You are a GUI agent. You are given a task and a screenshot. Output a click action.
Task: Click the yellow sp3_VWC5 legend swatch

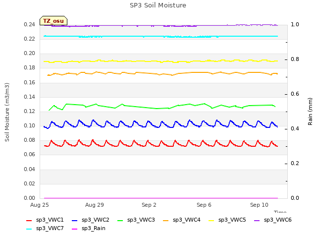(211, 220)
